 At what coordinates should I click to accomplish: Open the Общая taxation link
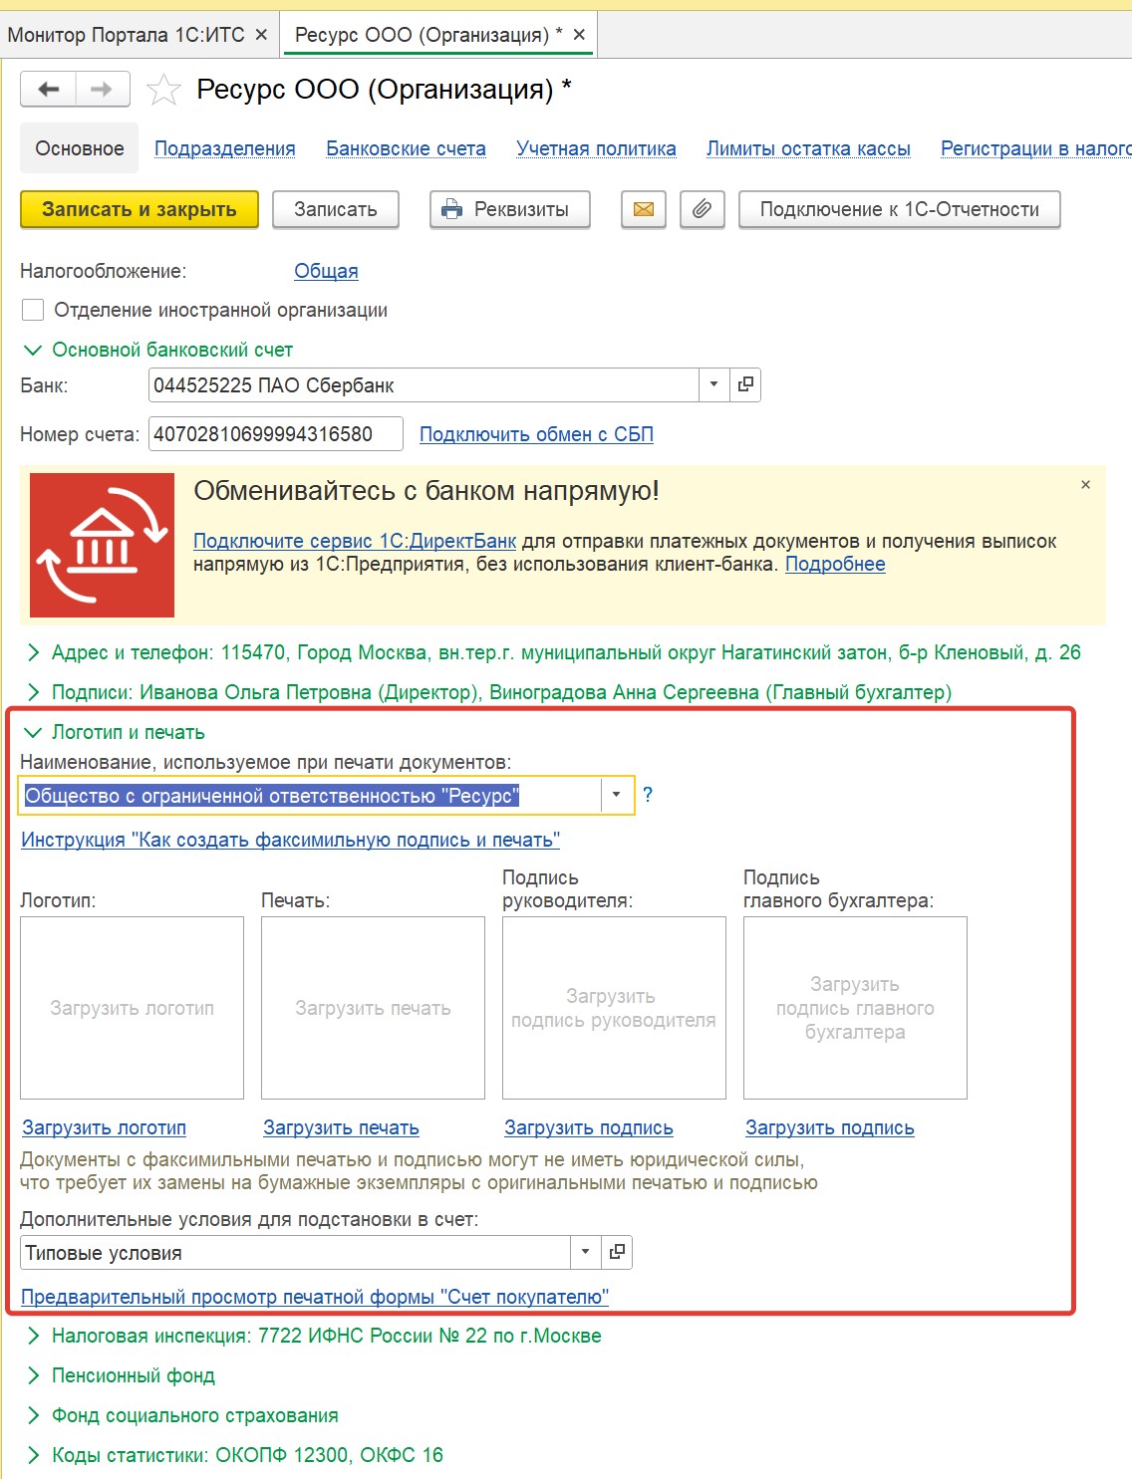tap(326, 271)
